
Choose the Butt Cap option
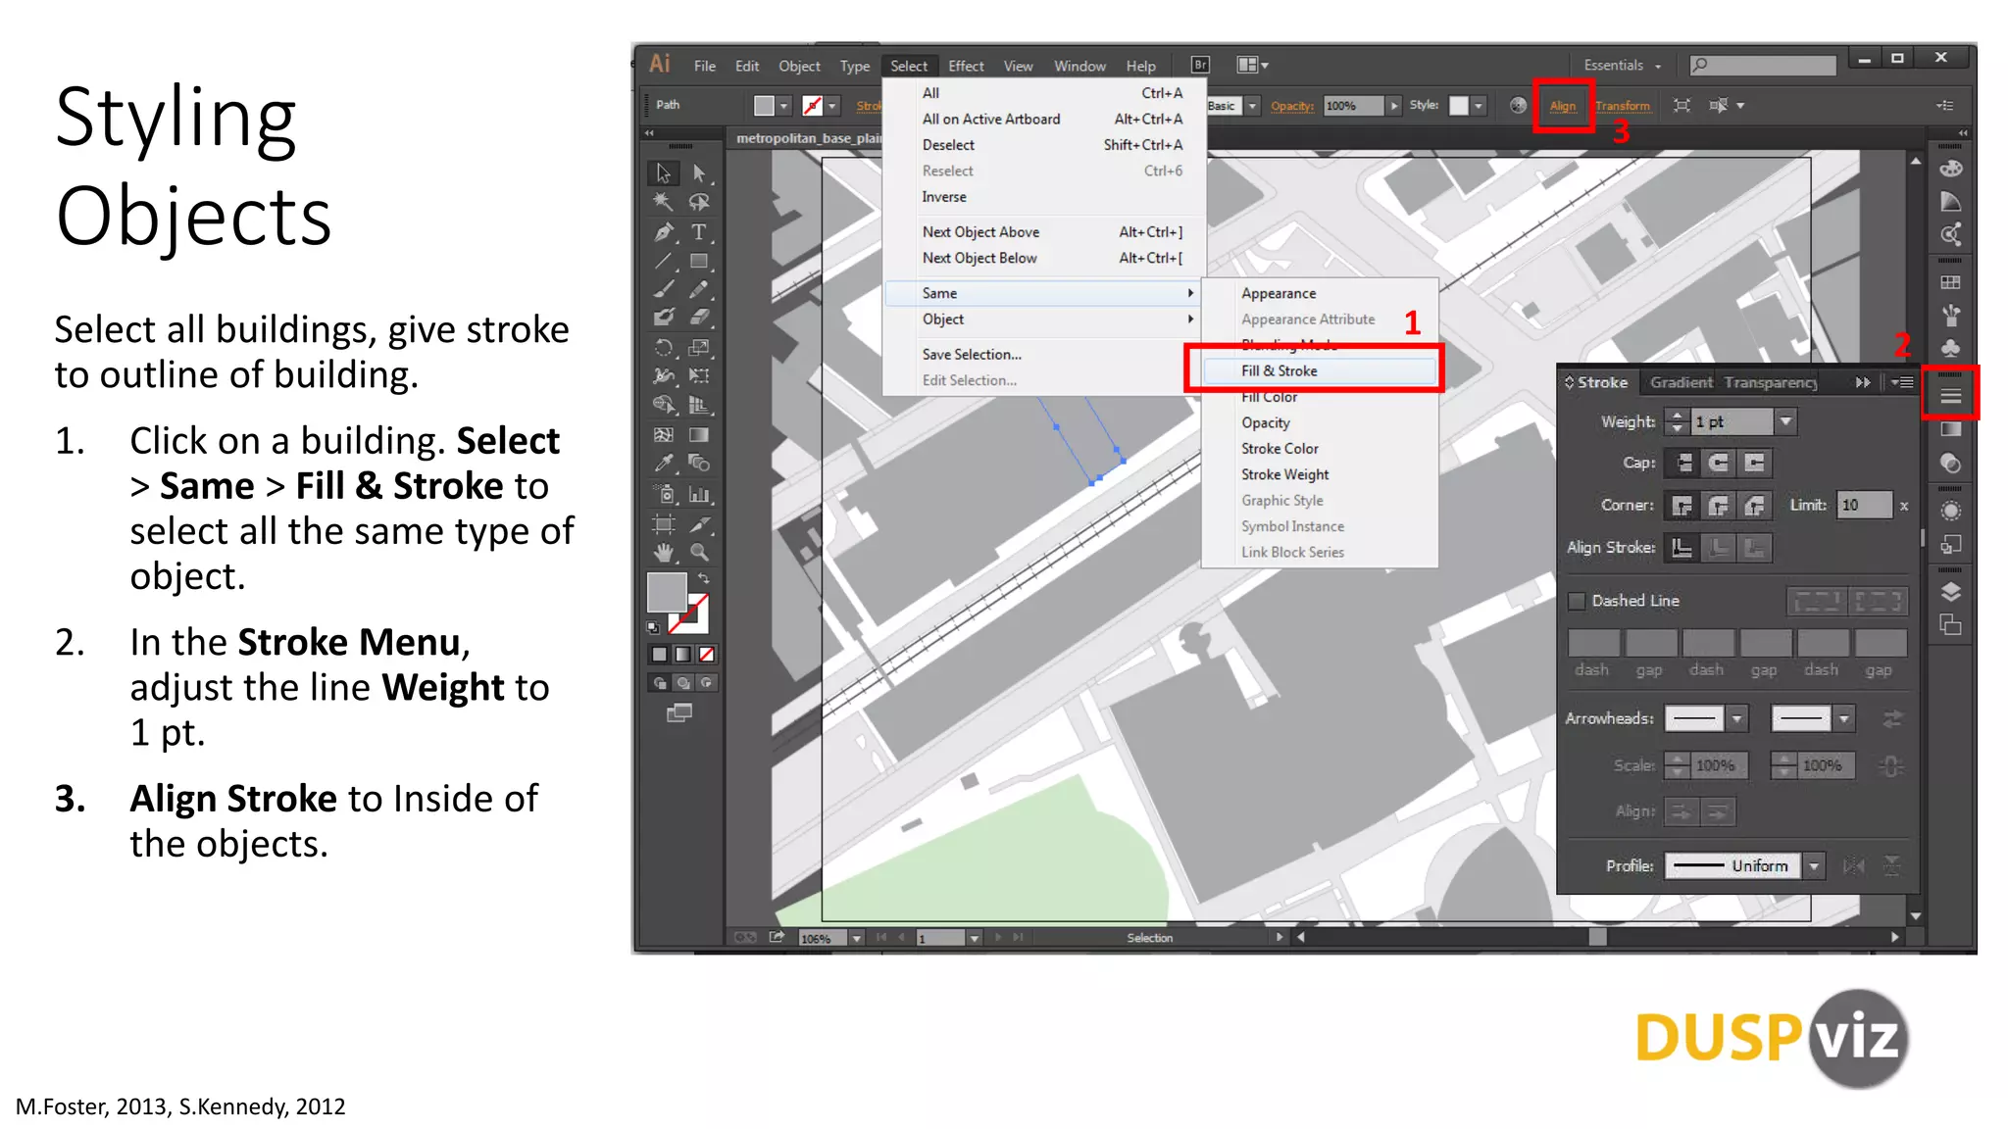1682,463
